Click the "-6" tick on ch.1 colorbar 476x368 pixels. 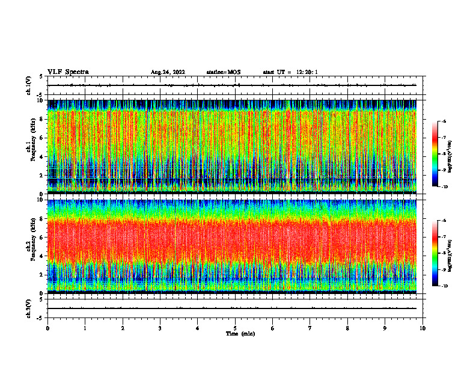(444, 121)
